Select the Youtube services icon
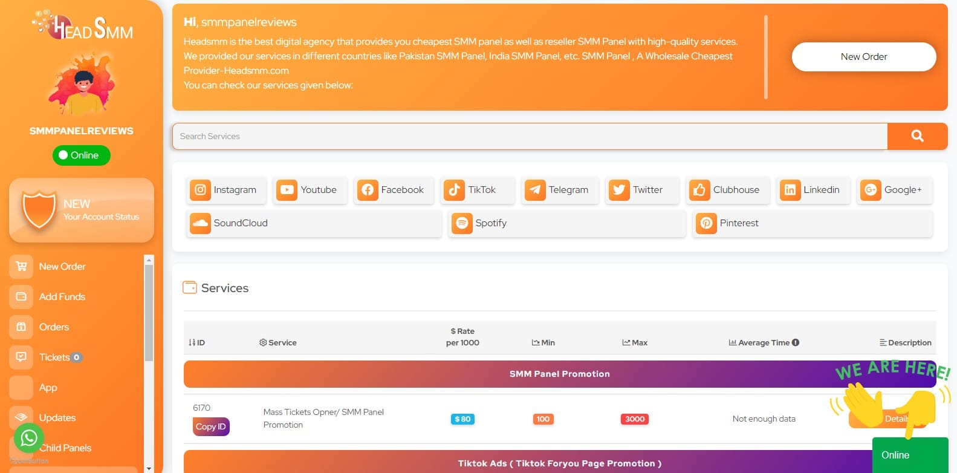The height and width of the screenshot is (473, 957). [287, 190]
